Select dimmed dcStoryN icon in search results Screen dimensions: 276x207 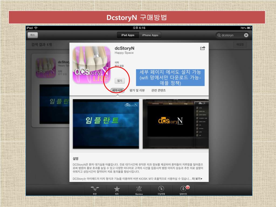coord(46,68)
